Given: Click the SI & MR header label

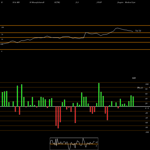Looking at the screenshot, I should (16, 2).
